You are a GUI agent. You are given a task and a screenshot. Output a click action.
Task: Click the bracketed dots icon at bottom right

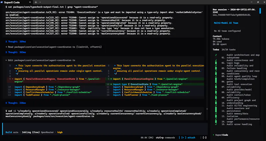pos(204,138)
